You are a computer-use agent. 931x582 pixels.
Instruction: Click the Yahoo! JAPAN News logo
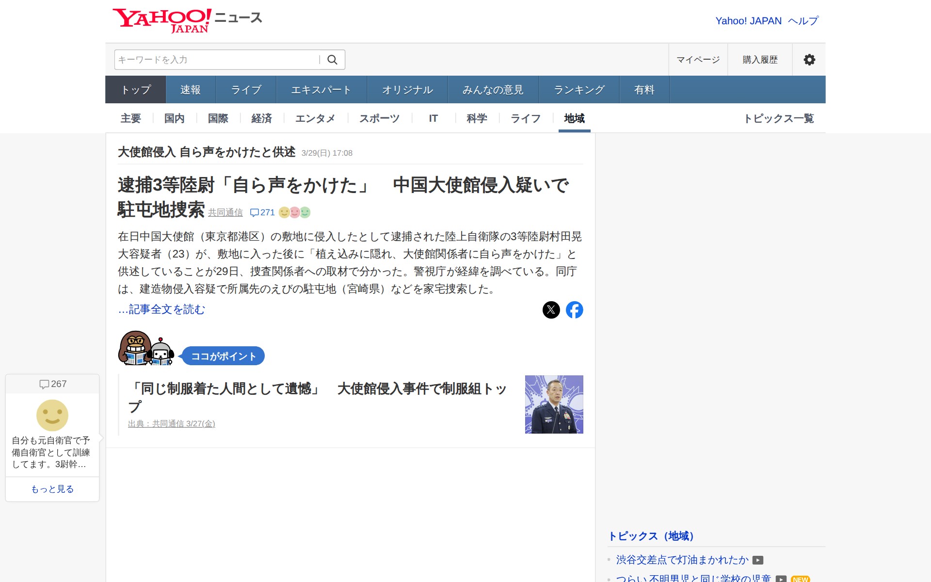(x=187, y=20)
